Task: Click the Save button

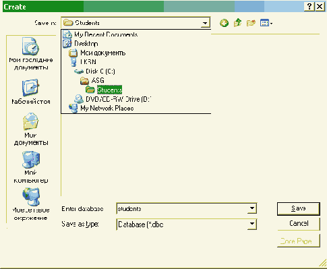Action: click(299, 208)
